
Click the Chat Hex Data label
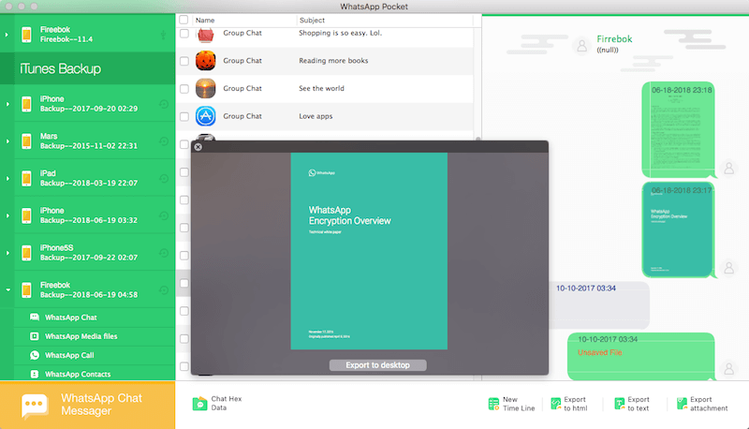tap(227, 403)
